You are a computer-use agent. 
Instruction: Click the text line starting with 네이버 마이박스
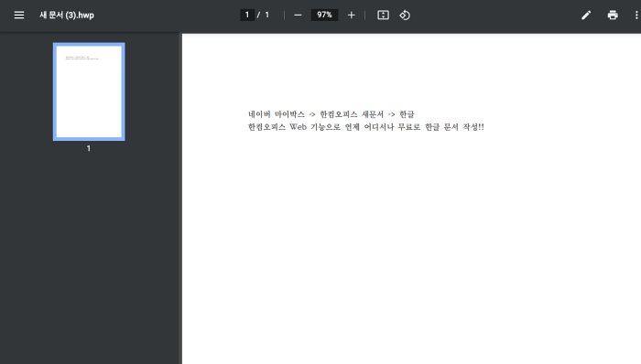pyautogui.click(x=331, y=114)
